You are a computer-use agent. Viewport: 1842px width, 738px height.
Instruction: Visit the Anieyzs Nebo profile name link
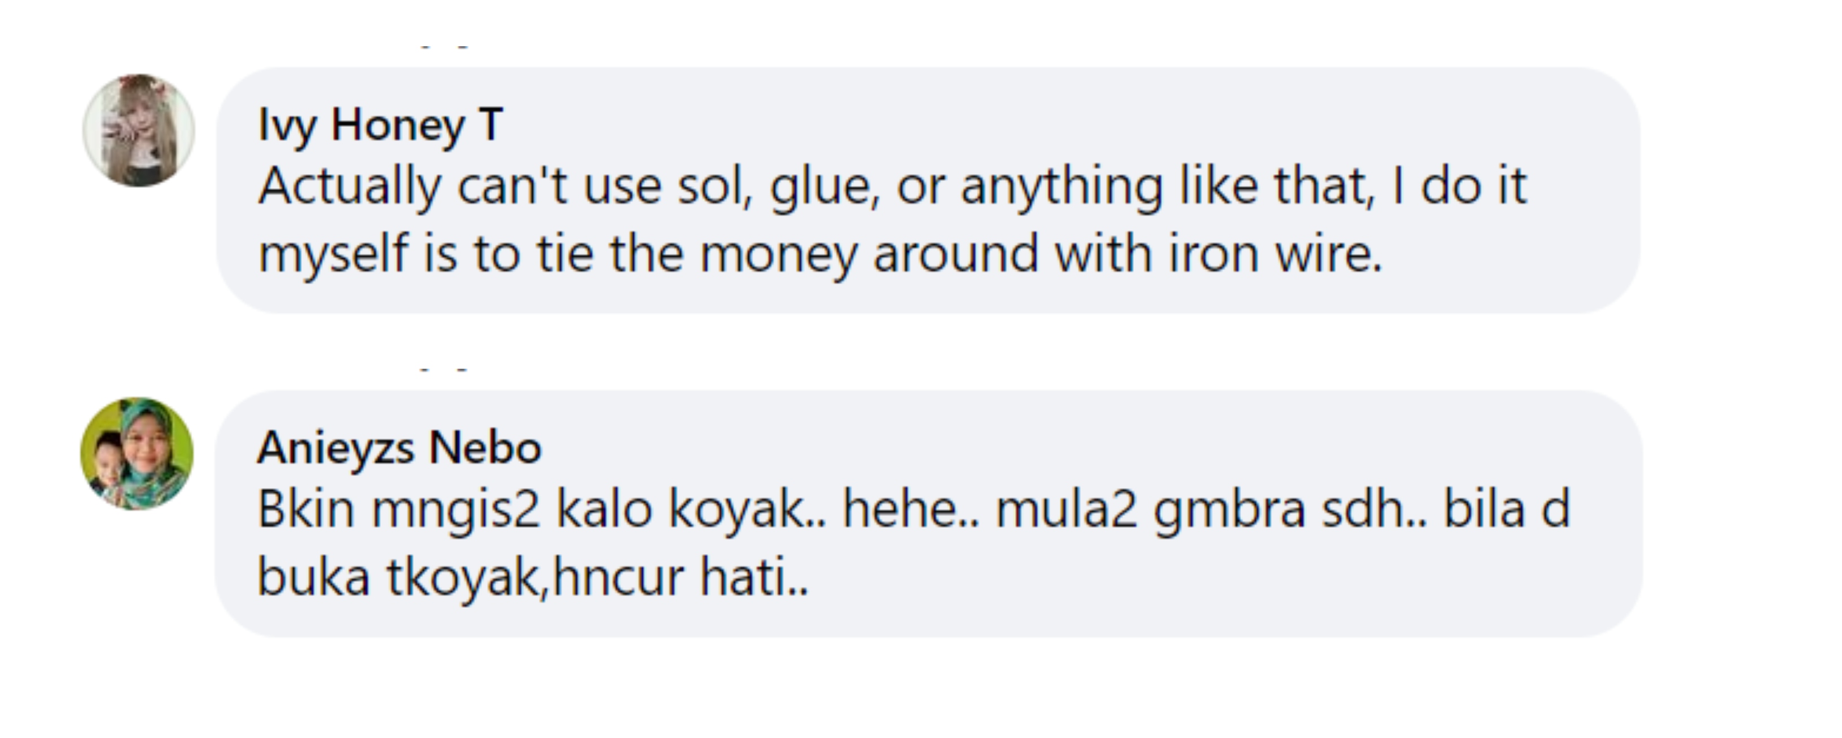coord(399,448)
